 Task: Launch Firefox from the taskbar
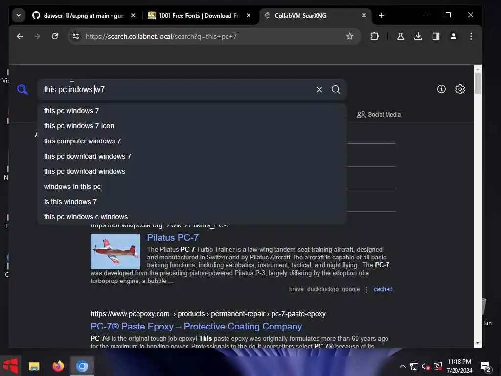(58, 366)
